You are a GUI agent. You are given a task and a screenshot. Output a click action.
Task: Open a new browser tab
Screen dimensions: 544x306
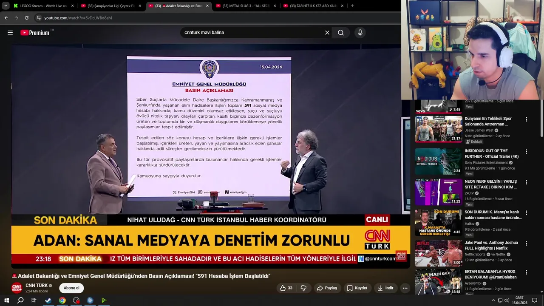click(x=352, y=6)
